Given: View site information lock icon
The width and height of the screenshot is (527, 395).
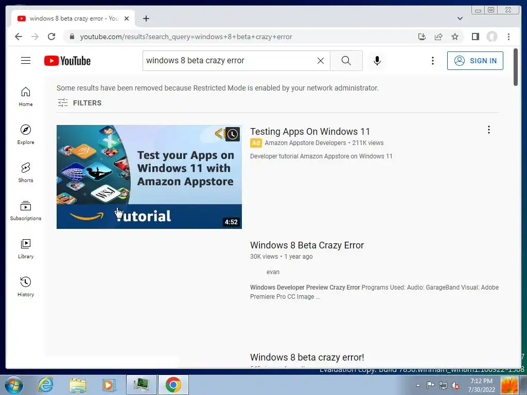Looking at the screenshot, I should coord(72,37).
